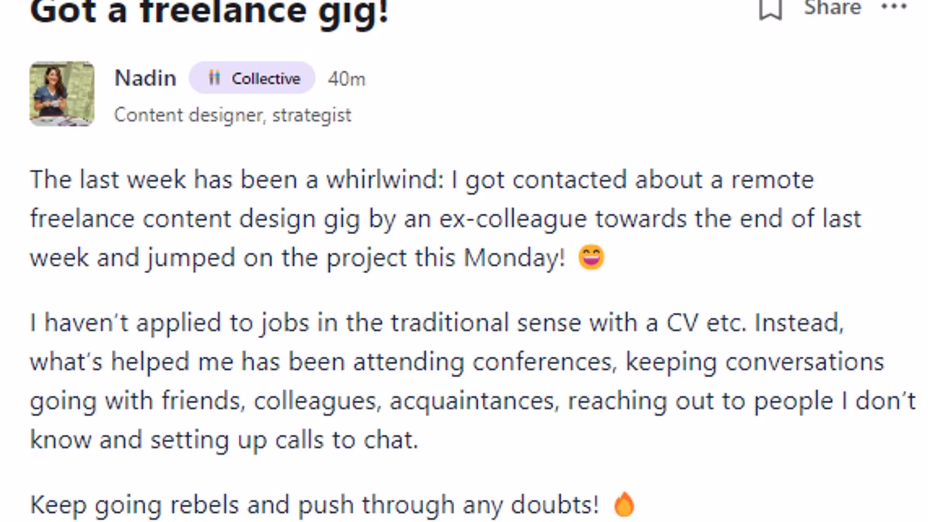The width and height of the screenshot is (928, 522).
Task: Open the three-dot more options menu
Action: click(x=894, y=7)
